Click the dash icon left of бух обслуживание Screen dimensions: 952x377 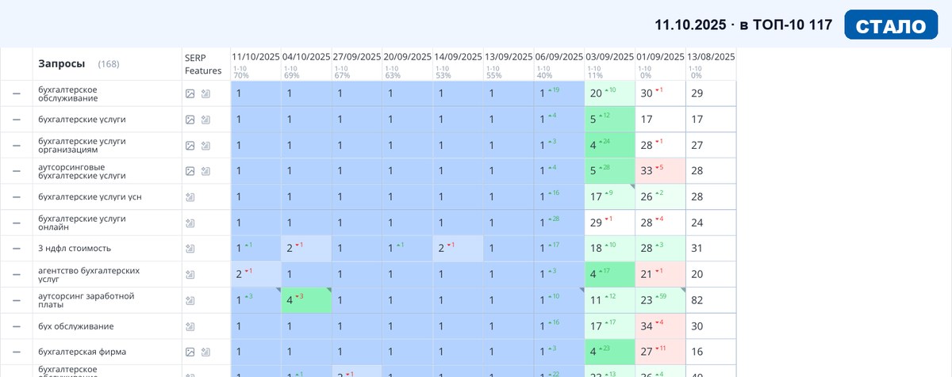tap(16, 326)
